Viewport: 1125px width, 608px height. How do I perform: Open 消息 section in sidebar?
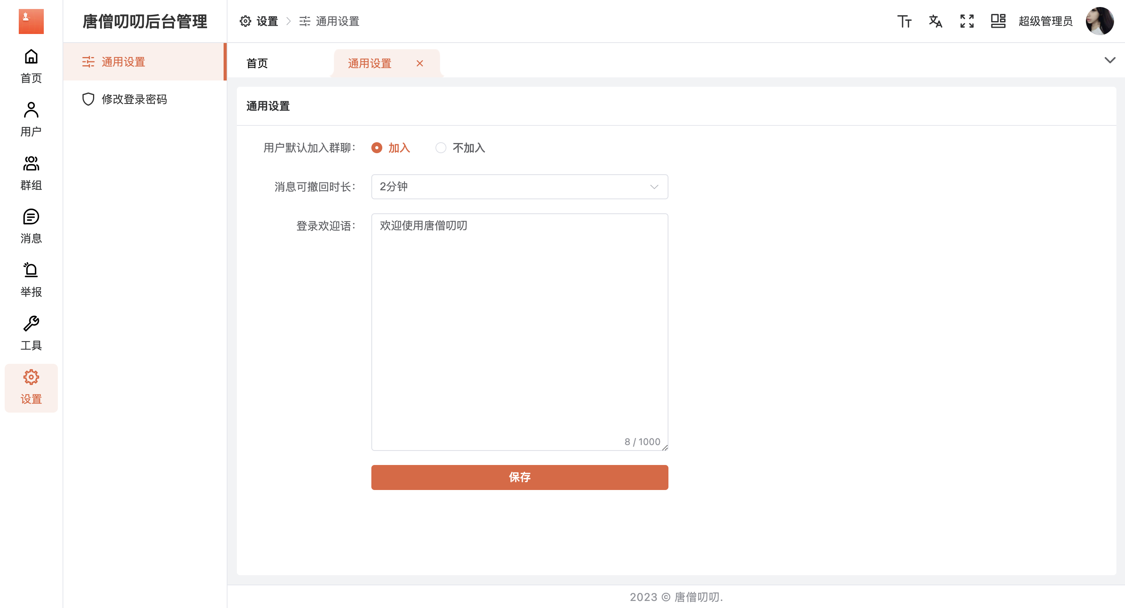tap(31, 226)
